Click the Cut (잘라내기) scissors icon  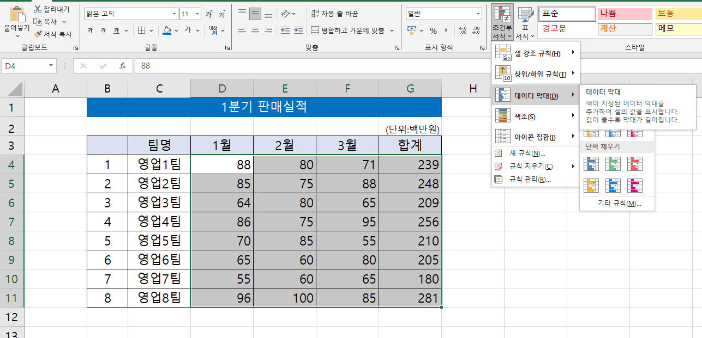[38, 9]
